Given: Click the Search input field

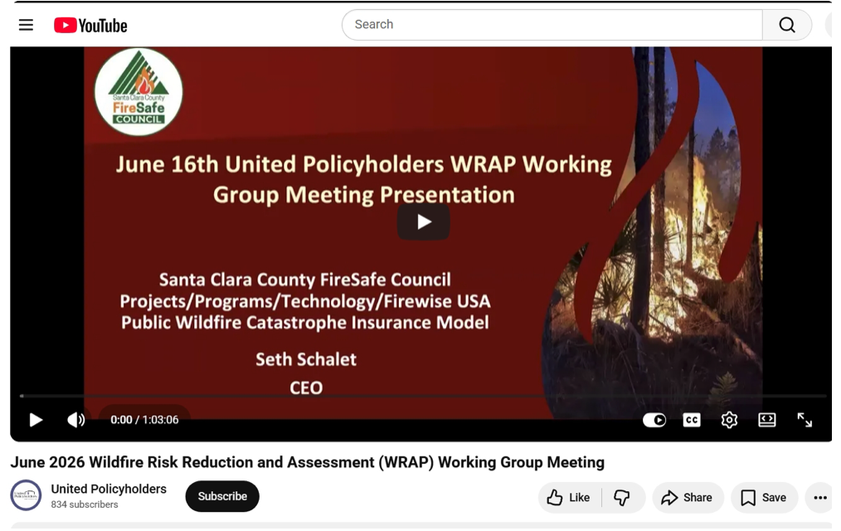Looking at the screenshot, I should pyautogui.click(x=552, y=25).
